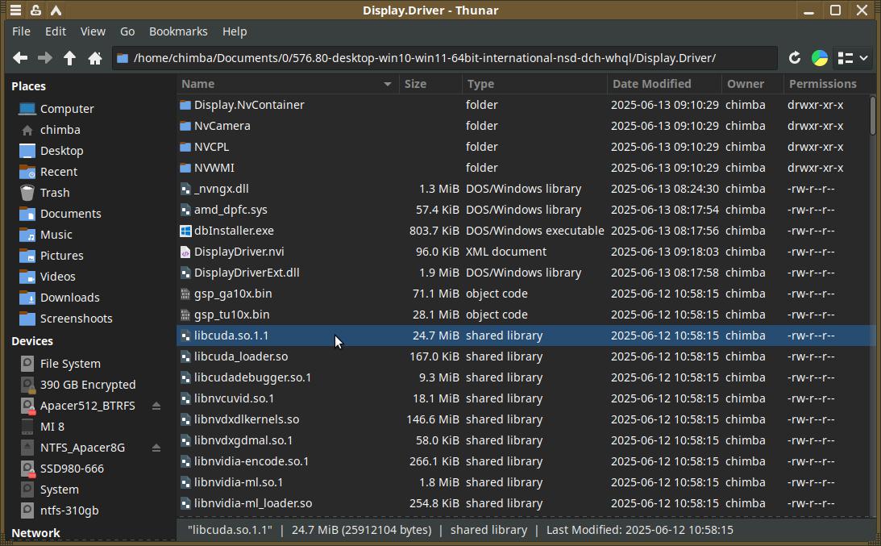Unmount the NTFS_Apacer8G device
The height and width of the screenshot is (546, 881).
156,448
